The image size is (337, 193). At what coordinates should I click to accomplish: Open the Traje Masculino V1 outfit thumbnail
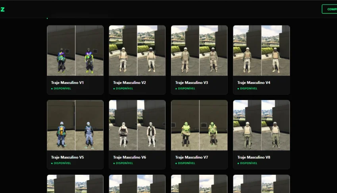coord(75,50)
